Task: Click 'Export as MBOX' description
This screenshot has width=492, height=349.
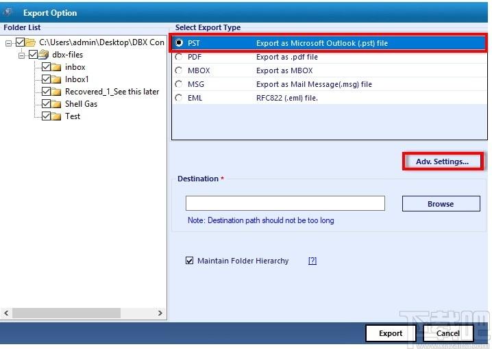Action: (284, 70)
